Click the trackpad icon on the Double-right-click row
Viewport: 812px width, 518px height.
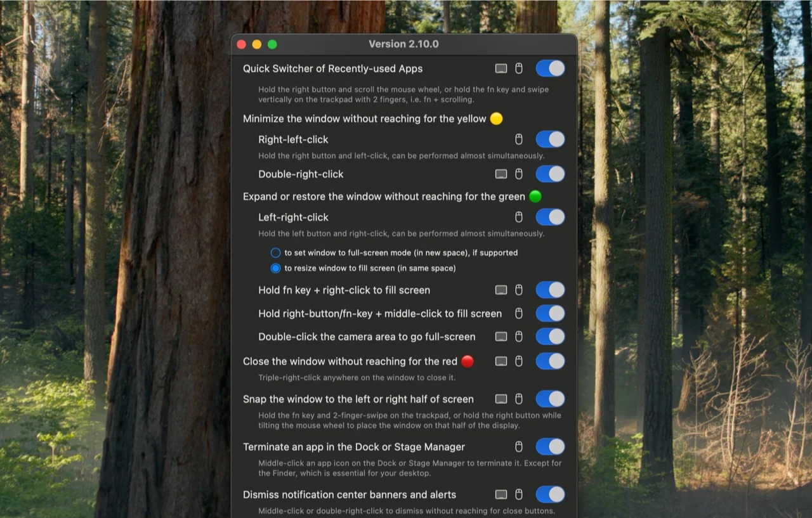(x=501, y=174)
